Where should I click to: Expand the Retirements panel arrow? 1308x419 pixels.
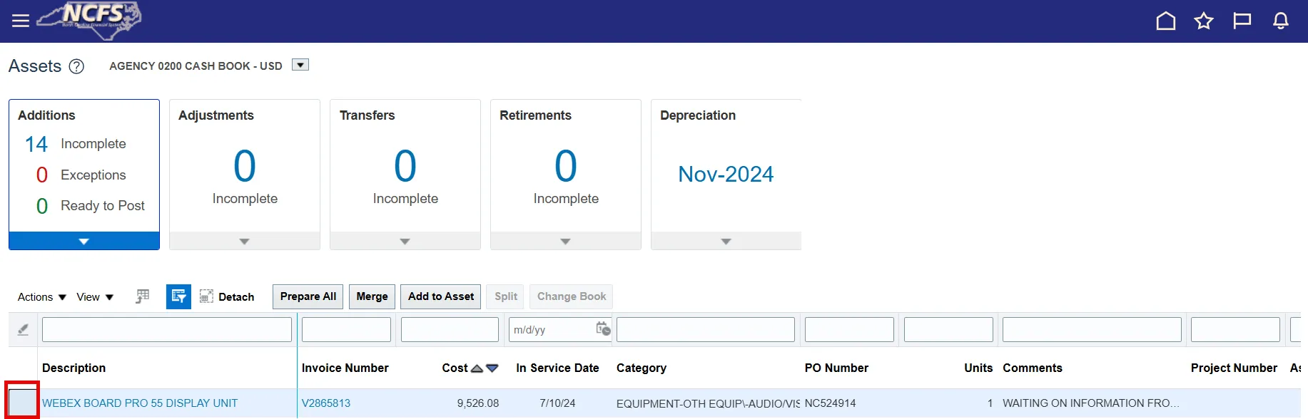[565, 242]
